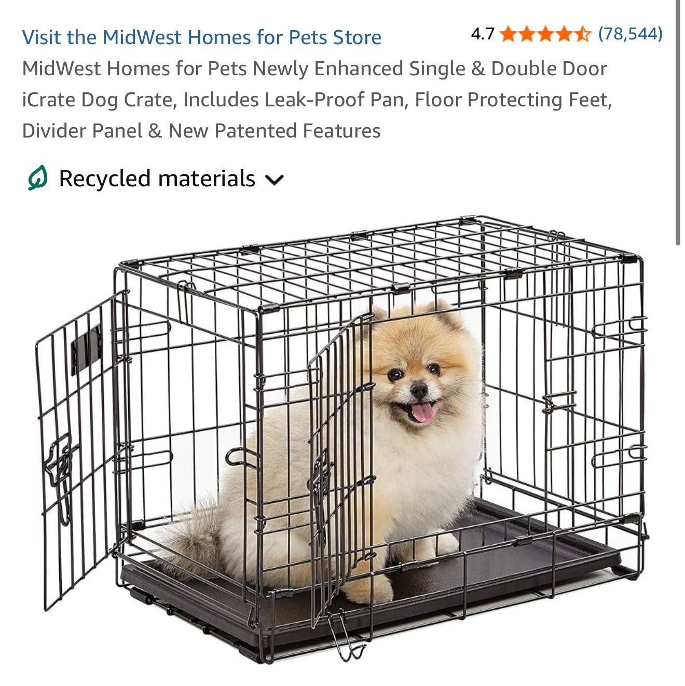Select the Recycled materials label
Image resolution: width=685 pixels, height=686 pixels.
(x=157, y=179)
